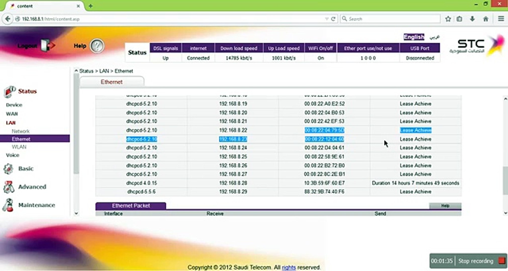Click the Ethernet Packet Help button
This screenshot has height=271, width=508.
pyautogui.click(x=445, y=206)
